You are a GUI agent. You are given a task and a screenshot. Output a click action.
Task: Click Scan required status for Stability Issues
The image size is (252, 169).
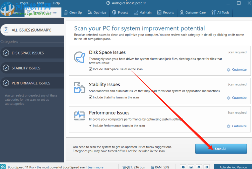click(237, 84)
